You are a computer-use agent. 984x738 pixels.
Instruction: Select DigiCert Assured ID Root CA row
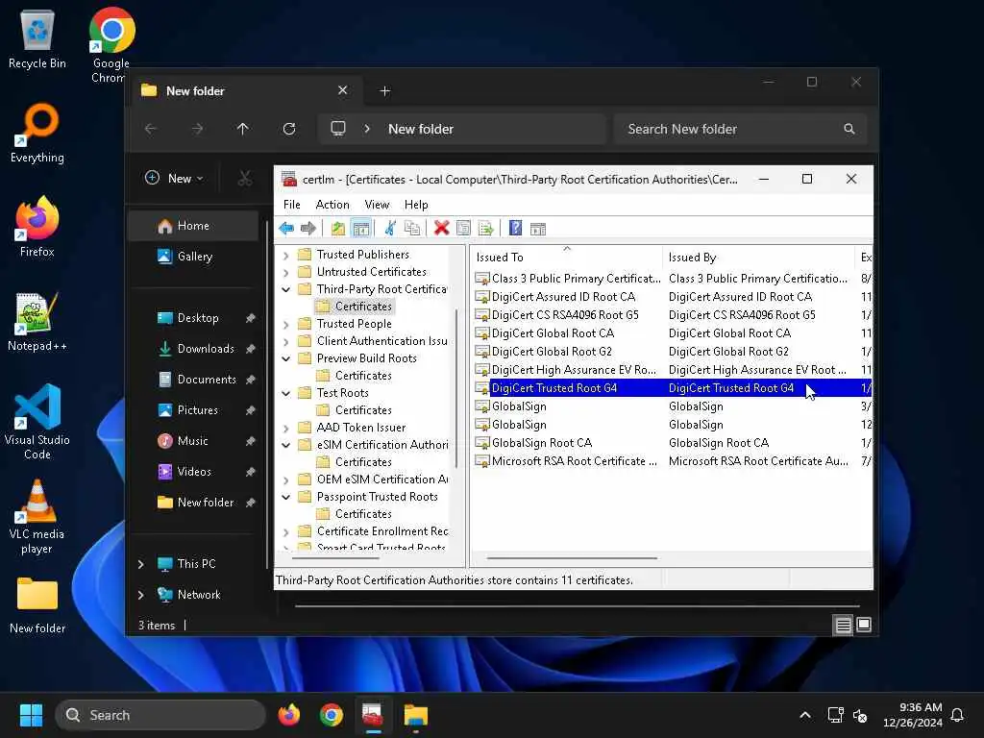pos(672,297)
